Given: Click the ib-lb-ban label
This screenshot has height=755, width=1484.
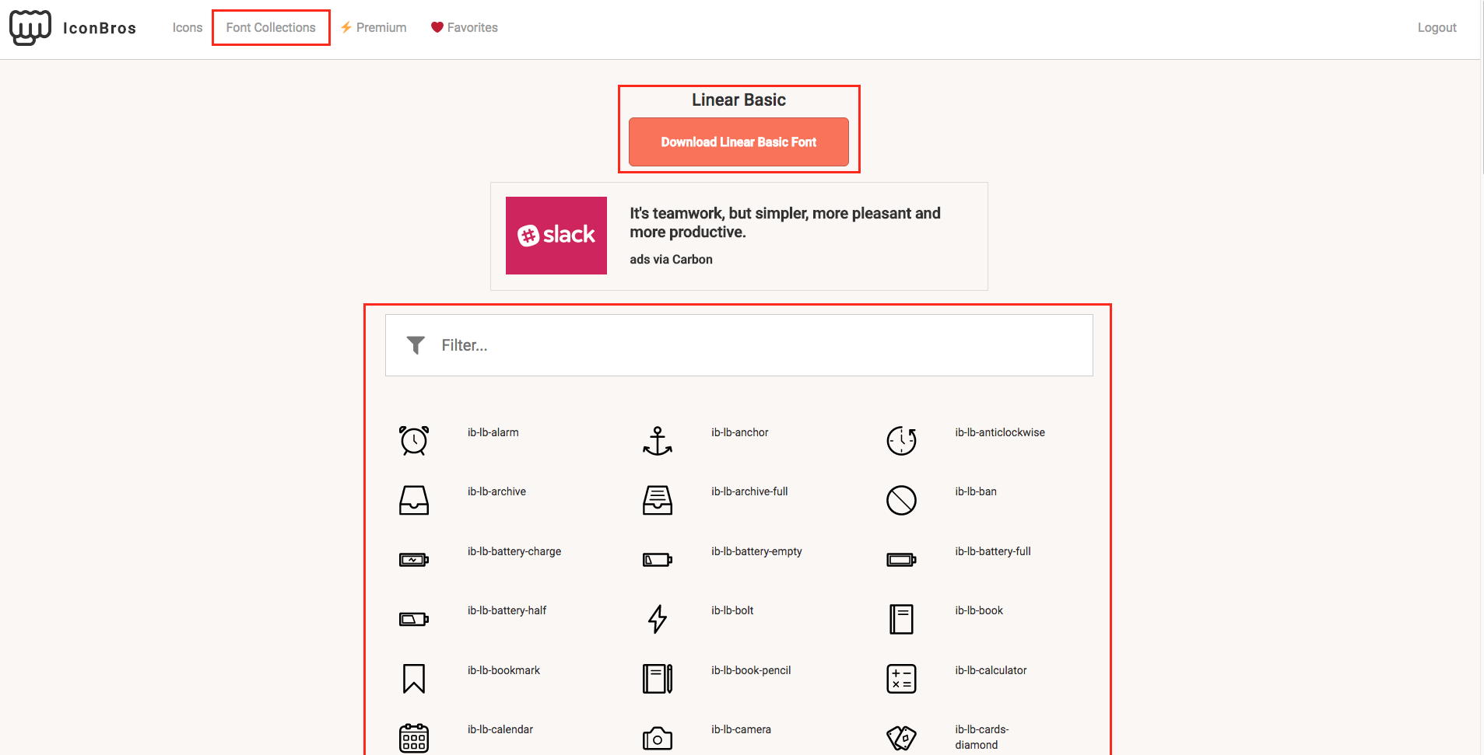Looking at the screenshot, I should coord(976,491).
